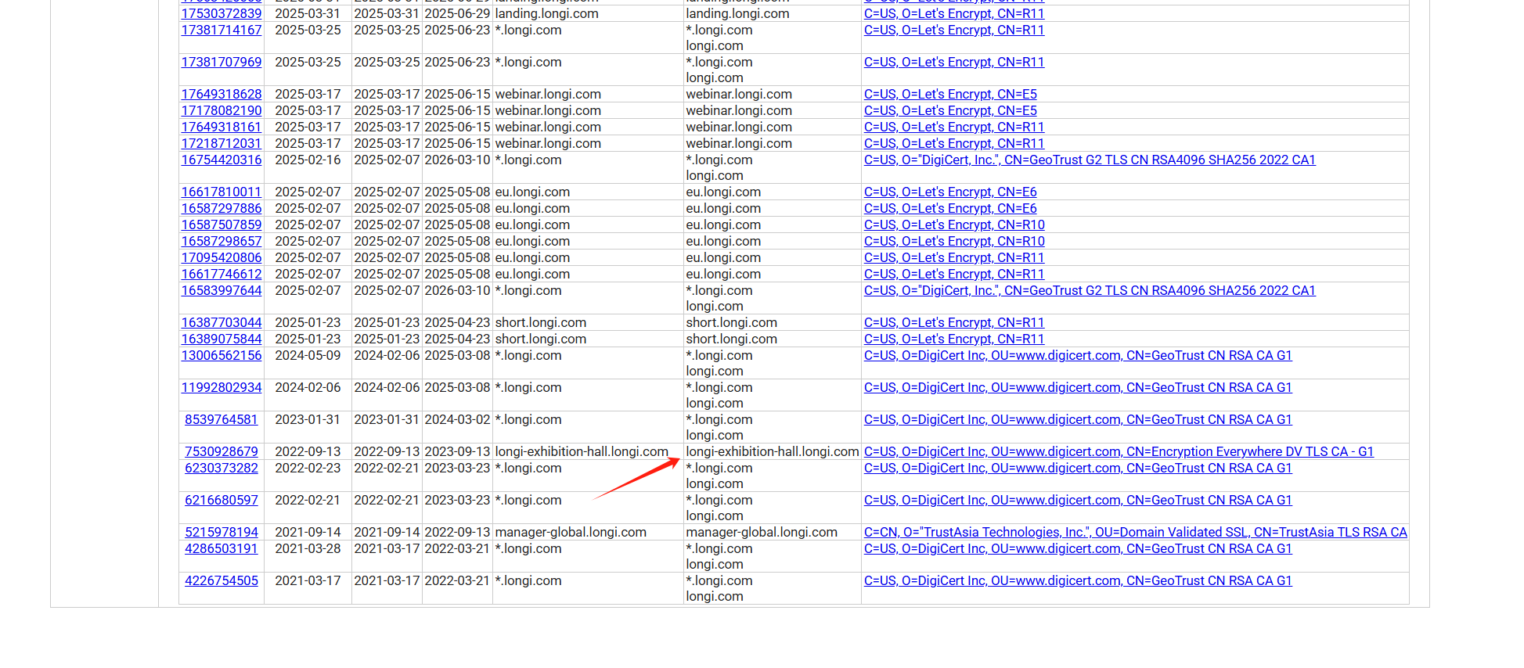
Task: Click logged date 2021-09-14 in row 5215978194
Action: pos(308,532)
